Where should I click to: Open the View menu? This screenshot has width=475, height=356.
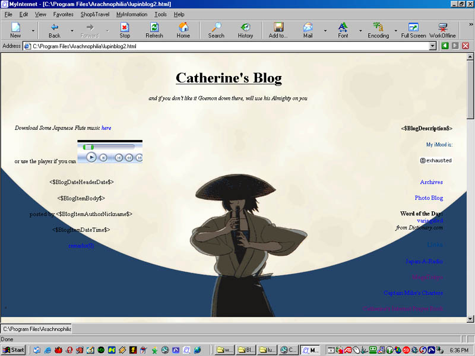coord(40,14)
